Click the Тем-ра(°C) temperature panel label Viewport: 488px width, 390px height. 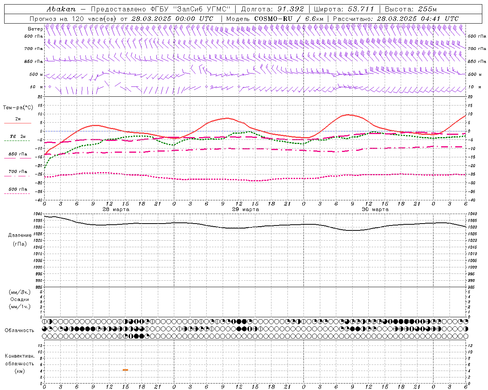[18, 108]
